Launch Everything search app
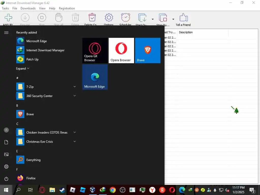Viewport: 260px width, 195px height. (x=46, y=160)
